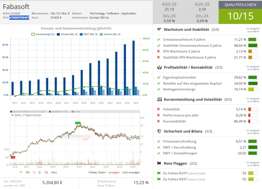Click the 10 Jahre, 1-Tages-Kerzen chart label
Screen dimensions: 262x189
click(26, 115)
